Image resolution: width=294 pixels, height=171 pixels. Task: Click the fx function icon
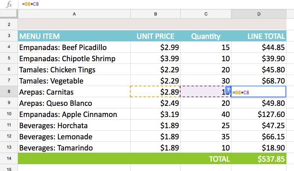(x=9, y=4)
